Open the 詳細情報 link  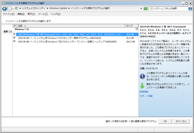point(144,92)
